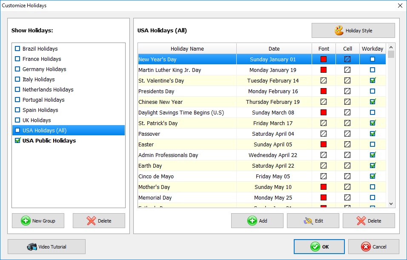Open font style box for St. Valentine's Day
The height and width of the screenshot is (260, 407).
324,80
